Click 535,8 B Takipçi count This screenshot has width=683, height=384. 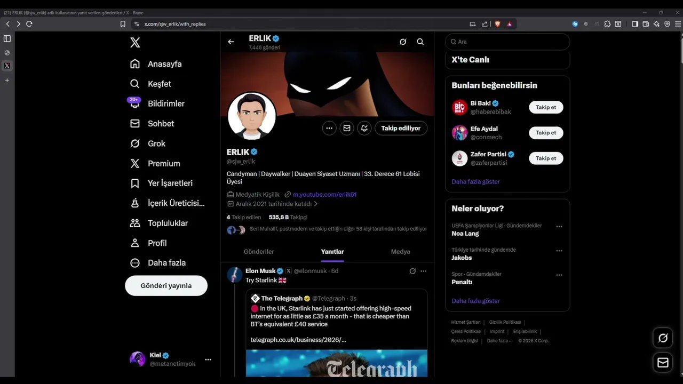click(x=288, y=217)
